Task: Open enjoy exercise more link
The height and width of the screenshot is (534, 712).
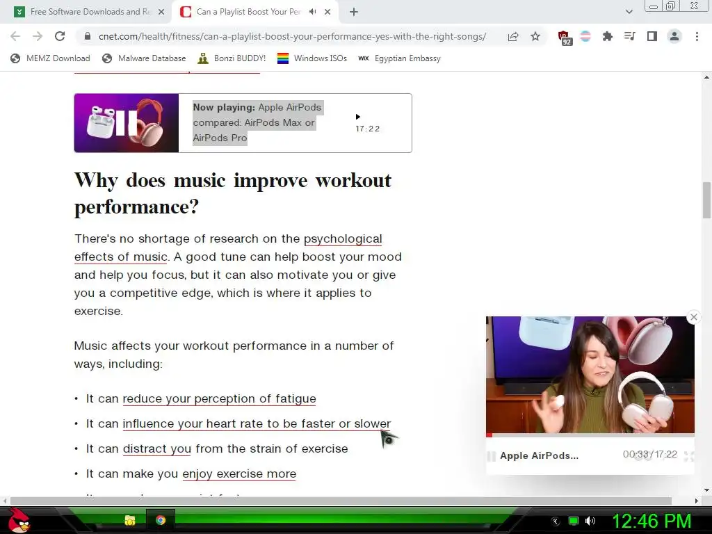Action: pos(239,474)
